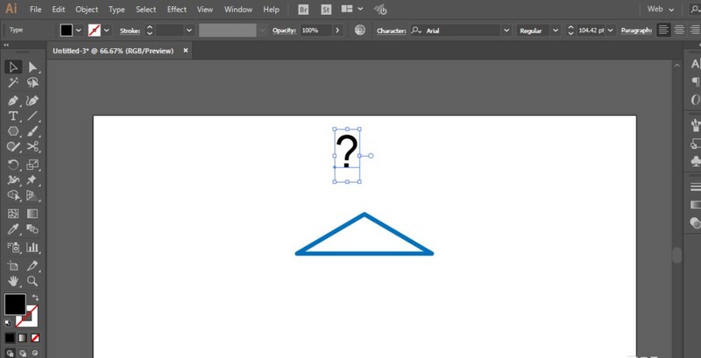Screen dimensions: 701x358
Task: Open the Recolor Artwork icon
Action: click(360, 30)
